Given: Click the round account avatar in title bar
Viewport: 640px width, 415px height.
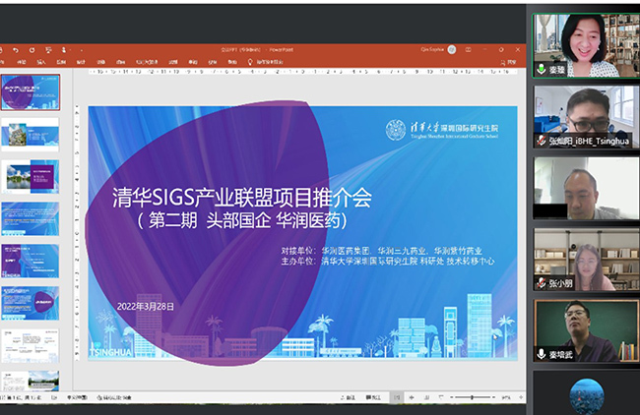Looking at the screenshot, I should tap(452, 50).
